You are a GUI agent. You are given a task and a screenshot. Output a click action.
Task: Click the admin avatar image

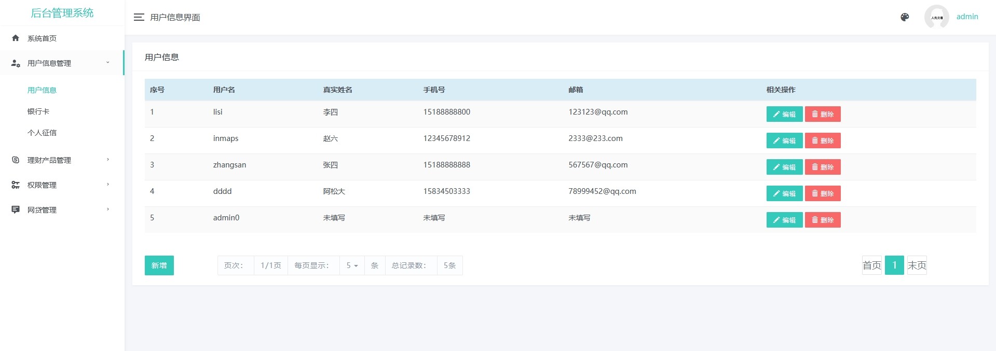pos(936,17)
